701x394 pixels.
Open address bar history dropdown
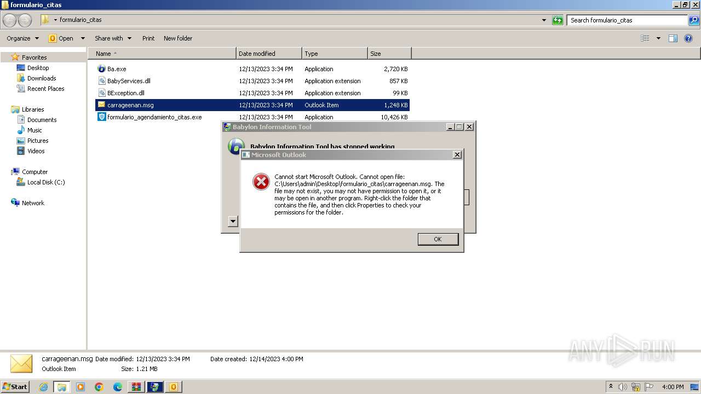coord(544,20)
